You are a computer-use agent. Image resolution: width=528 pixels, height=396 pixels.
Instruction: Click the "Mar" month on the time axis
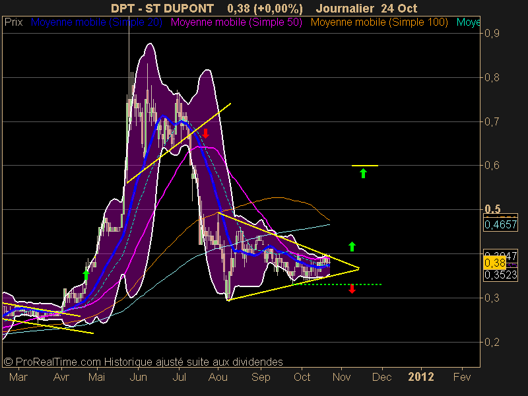pos(18,377)
